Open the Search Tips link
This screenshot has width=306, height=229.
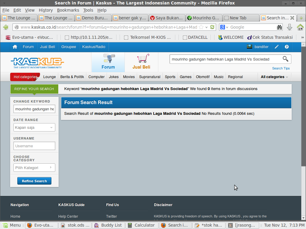[281, 68]
